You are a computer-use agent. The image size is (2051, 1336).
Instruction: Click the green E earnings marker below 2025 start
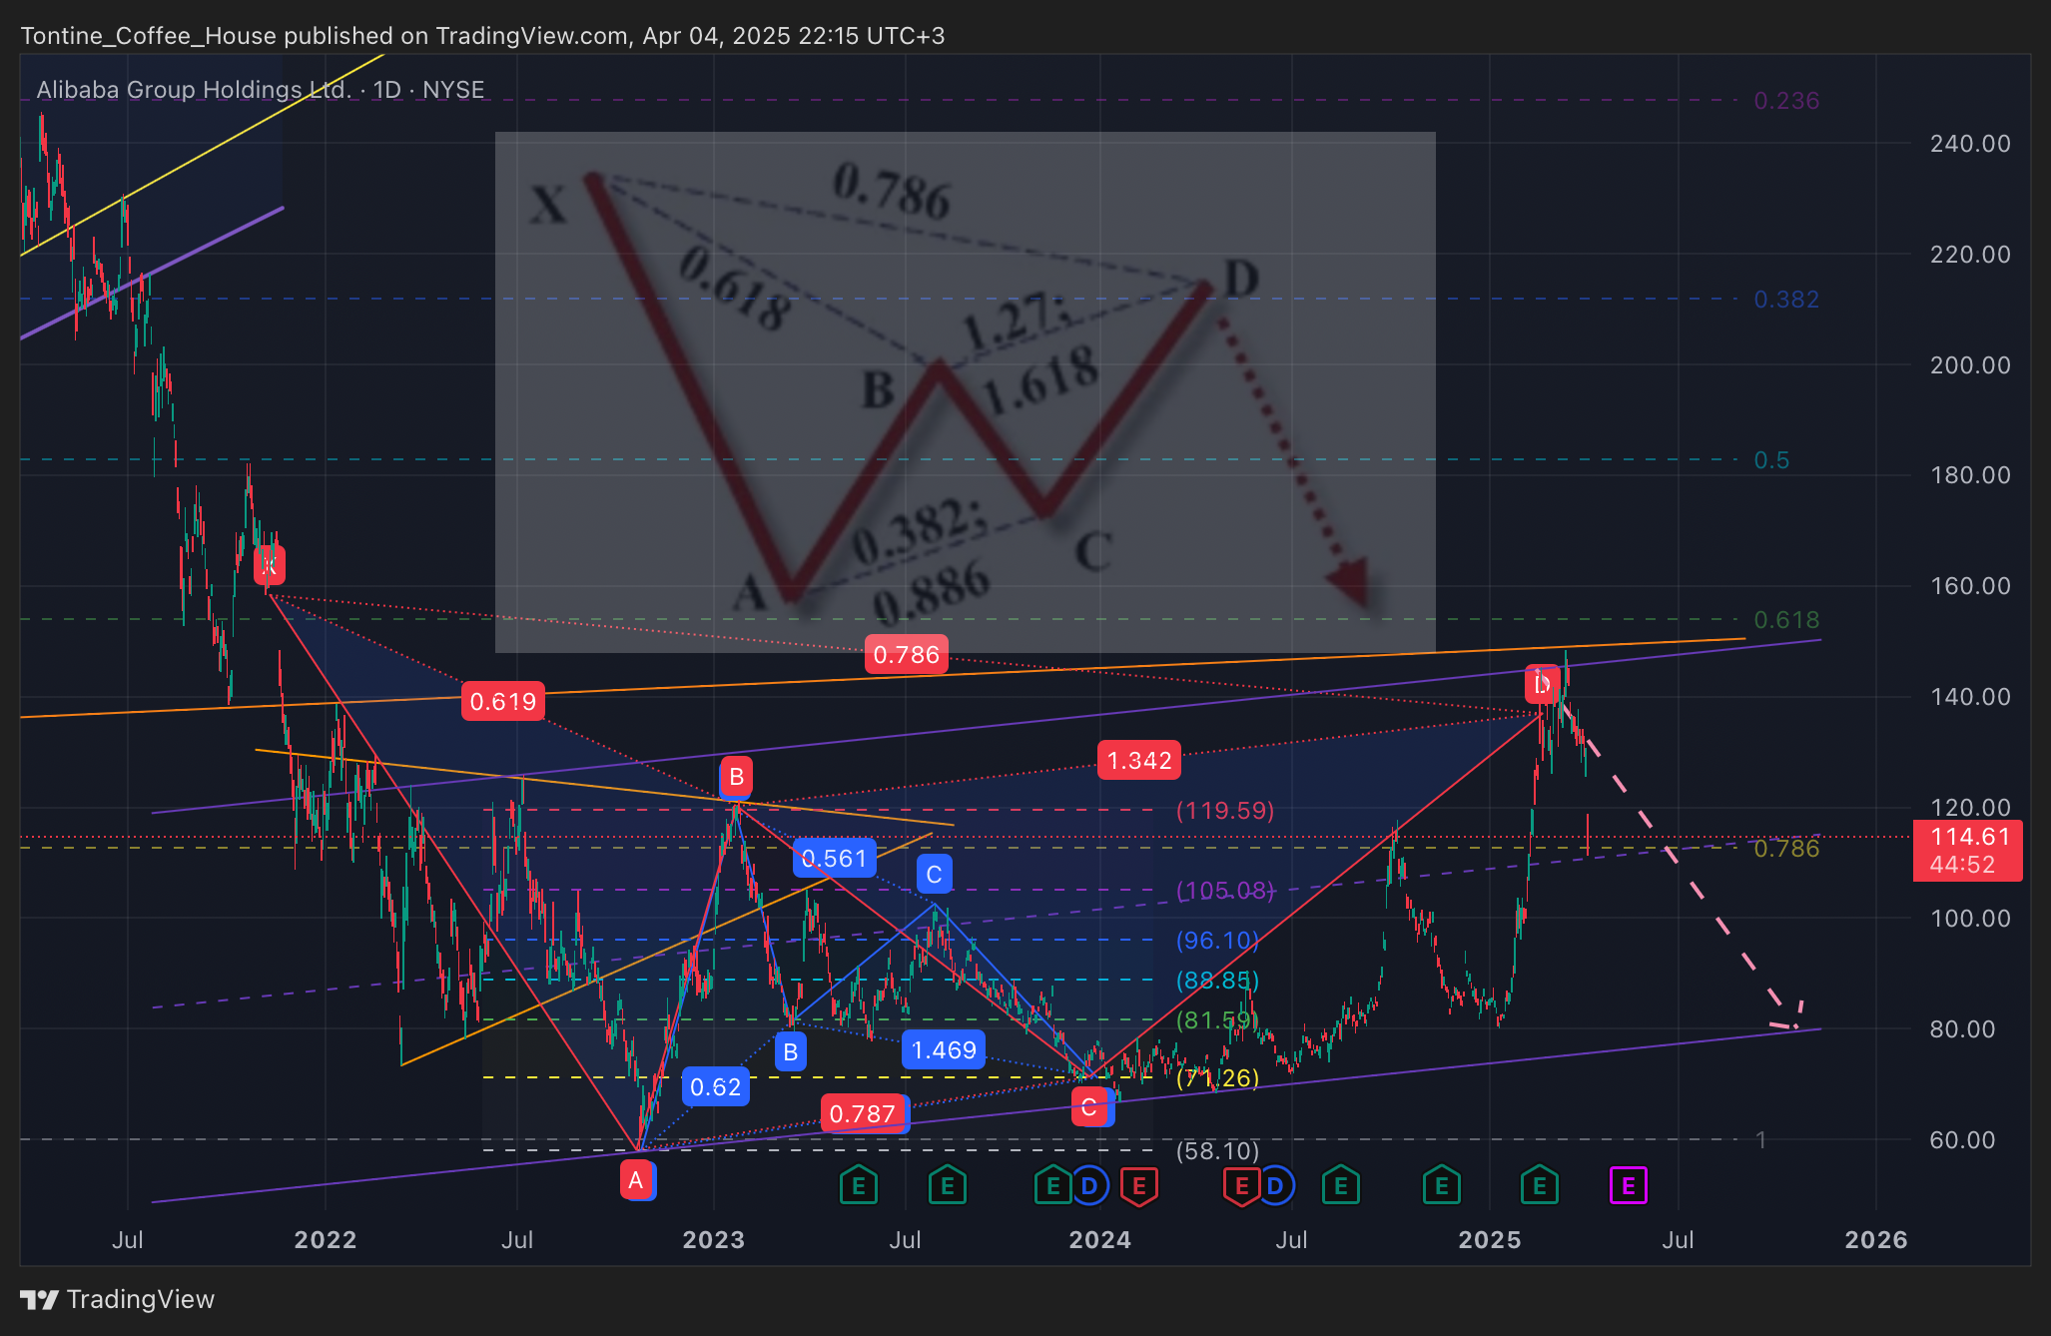[1539, 1186]
